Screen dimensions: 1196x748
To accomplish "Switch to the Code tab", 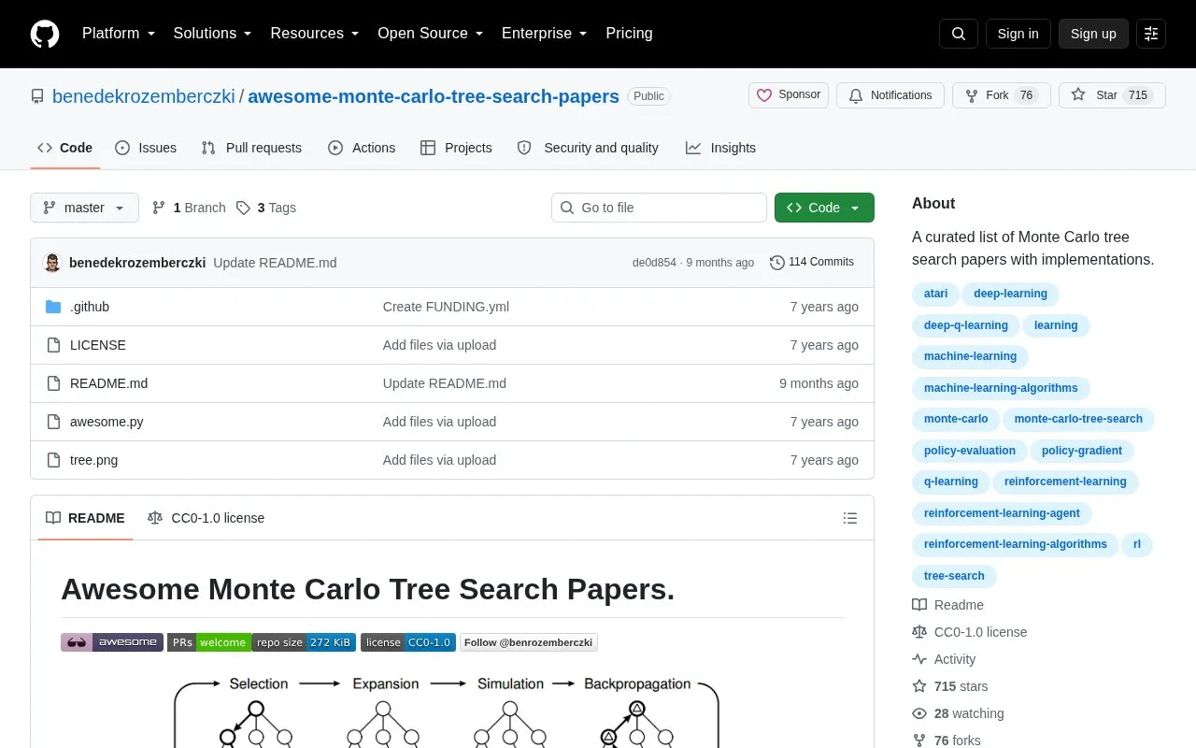I will [x=65, y=148].
